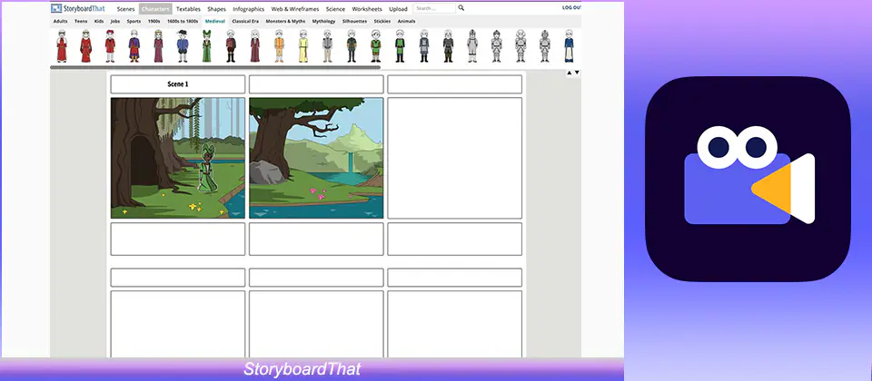Switch to the Characters tab
Image resolution: width=872 pixels, height=381 pixels.
point(155,9)
